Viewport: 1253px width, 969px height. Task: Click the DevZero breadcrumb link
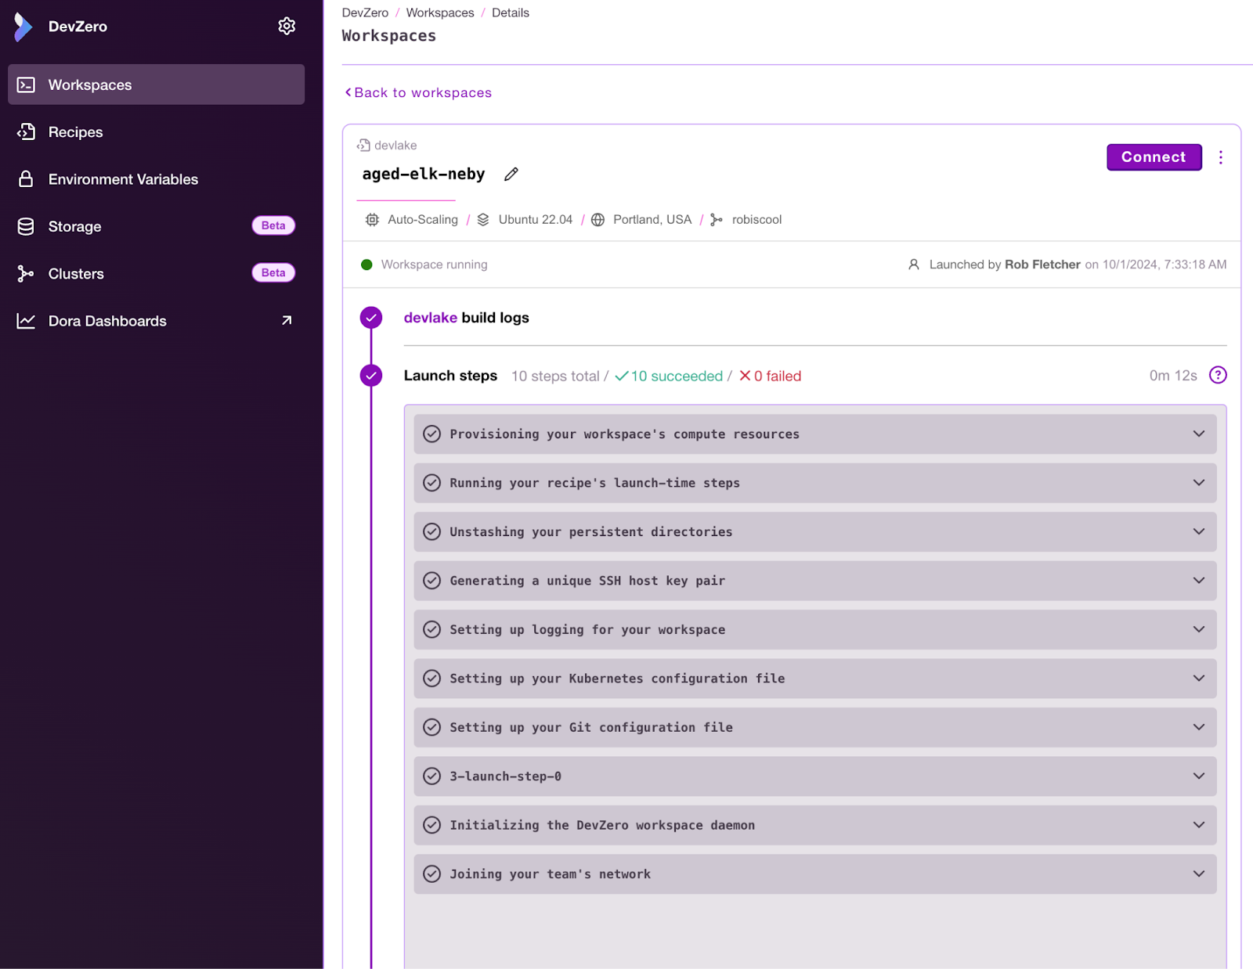[x=365, y=13]
